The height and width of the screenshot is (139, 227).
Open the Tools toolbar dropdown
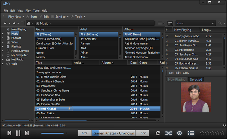click(x=78, y=17)
